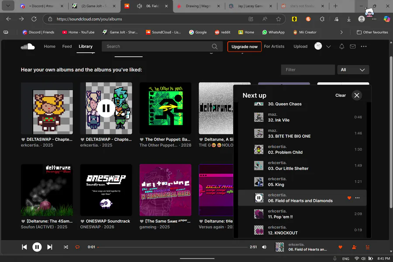Open the notifications bell
Image resolution: width=393 pixels, height=262 pixels.
click(x=341, y=46)
